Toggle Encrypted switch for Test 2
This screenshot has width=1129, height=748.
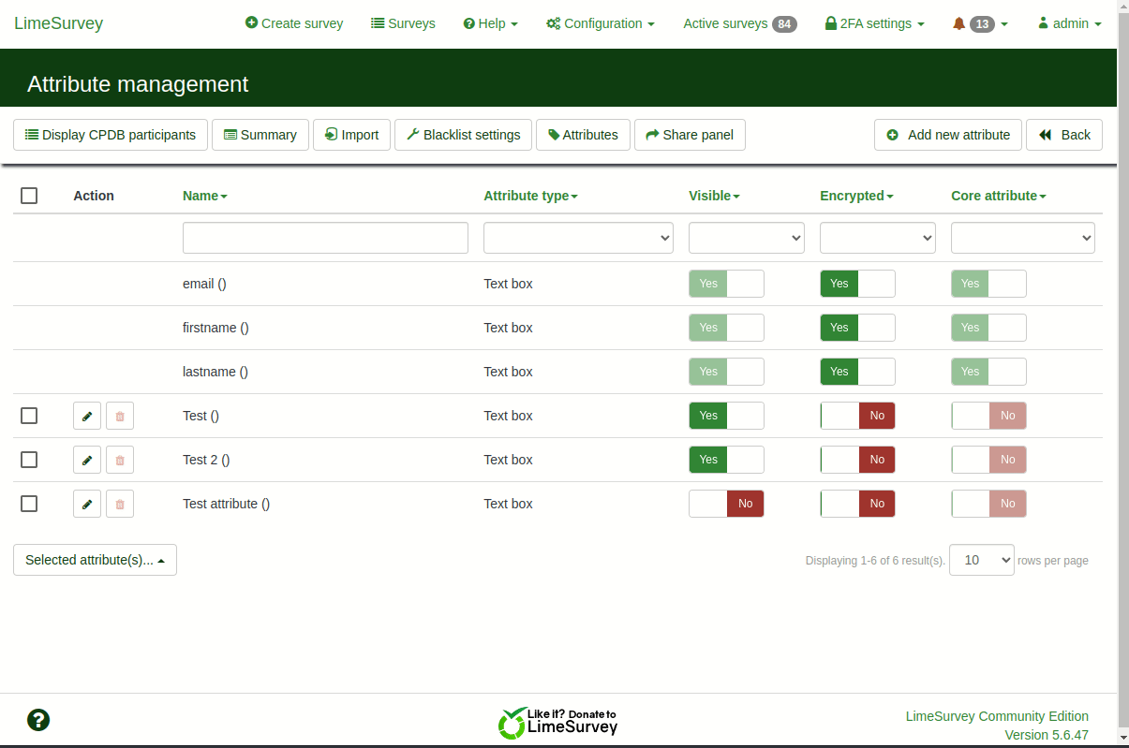click(x=857, y=460)
